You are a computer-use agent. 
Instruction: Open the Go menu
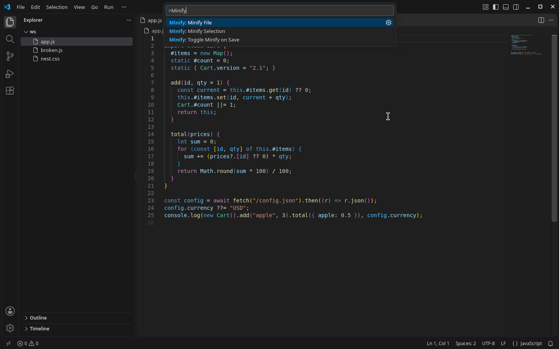pyautogui.click(x=94, y=7)
